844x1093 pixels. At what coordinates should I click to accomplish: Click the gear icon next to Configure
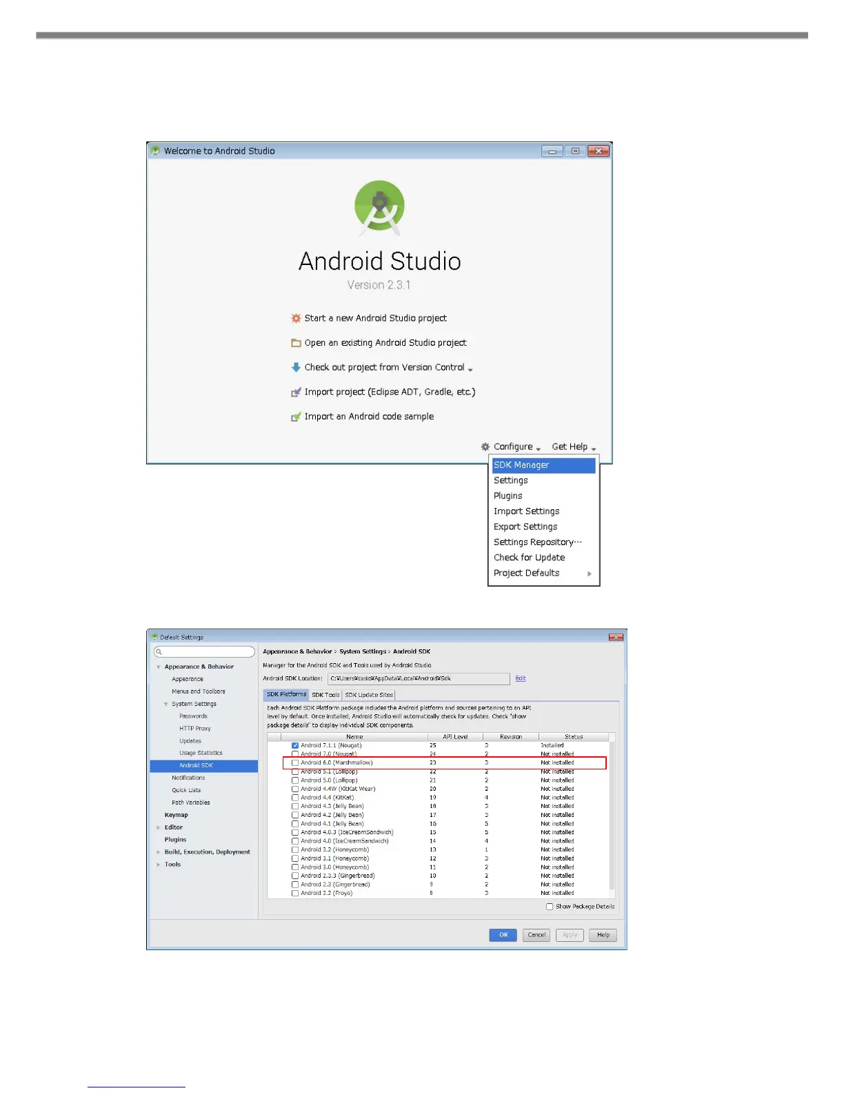point(485,446)
